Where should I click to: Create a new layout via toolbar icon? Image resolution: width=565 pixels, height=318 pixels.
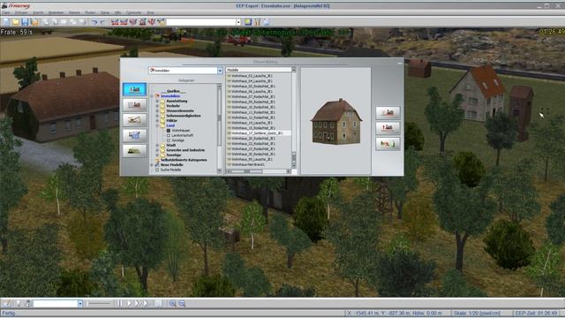(x=6, y=22)
